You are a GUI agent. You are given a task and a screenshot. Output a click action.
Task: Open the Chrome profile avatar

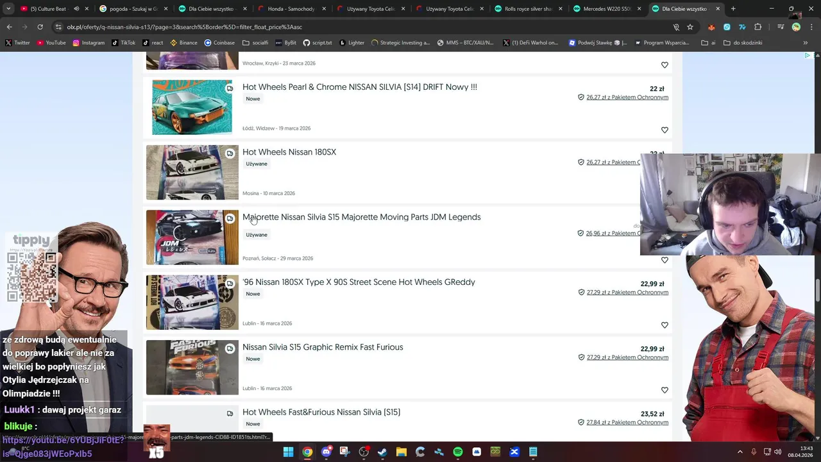pyautogui.click(x=796, y=27)
